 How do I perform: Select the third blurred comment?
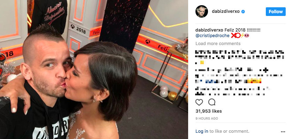232,91
